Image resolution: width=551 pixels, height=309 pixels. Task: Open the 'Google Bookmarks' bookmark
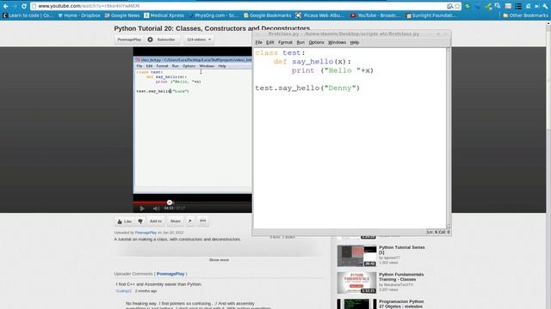(x=268, y=15)
